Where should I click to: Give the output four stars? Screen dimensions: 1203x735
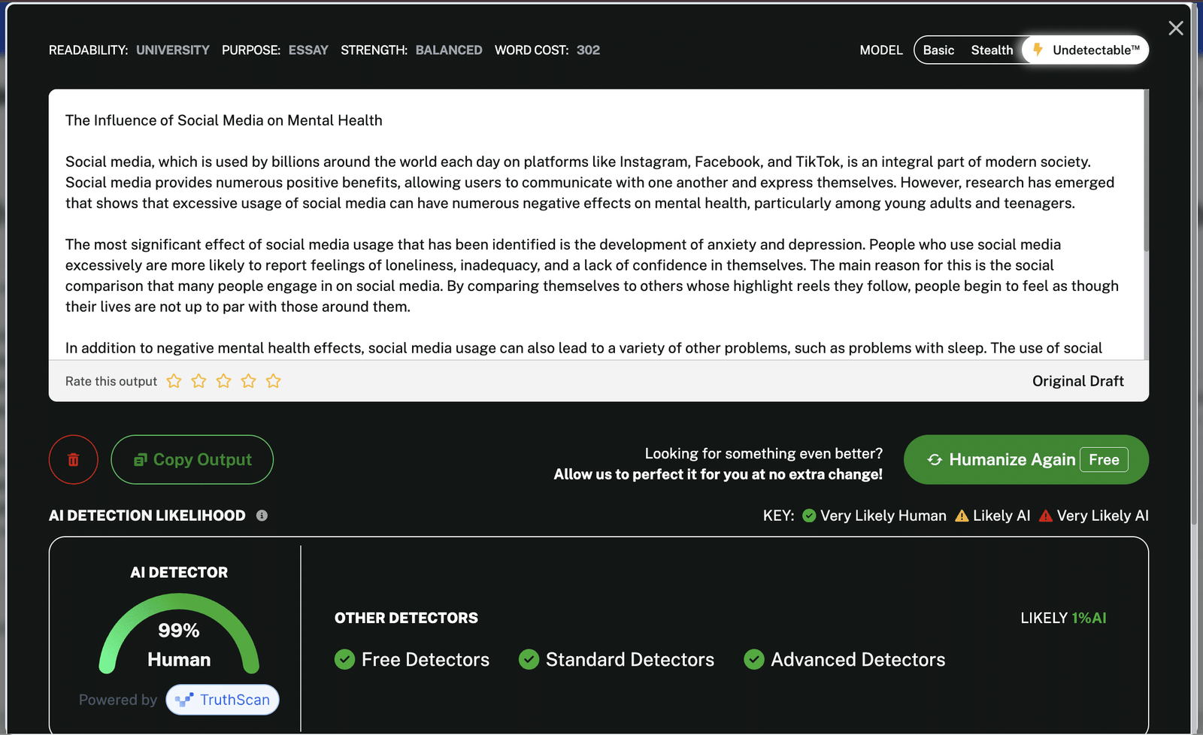[x=248, y=381]
